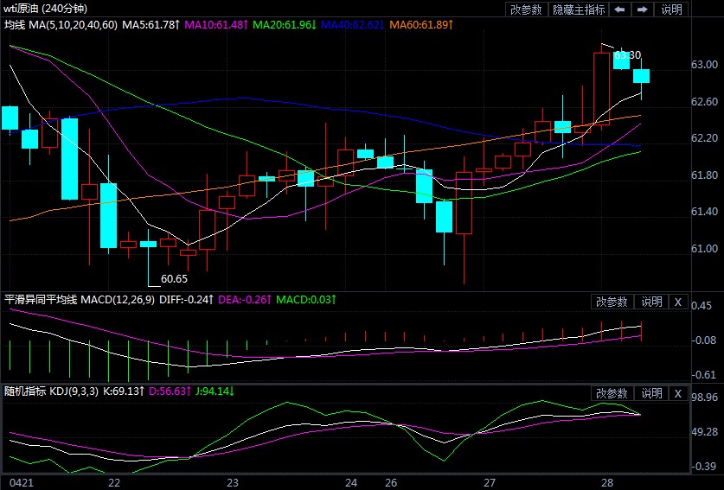Edit MACD parameters via 改参数
Image resolution: width=724 pixels, height=490 pixels.
point(612,302)
